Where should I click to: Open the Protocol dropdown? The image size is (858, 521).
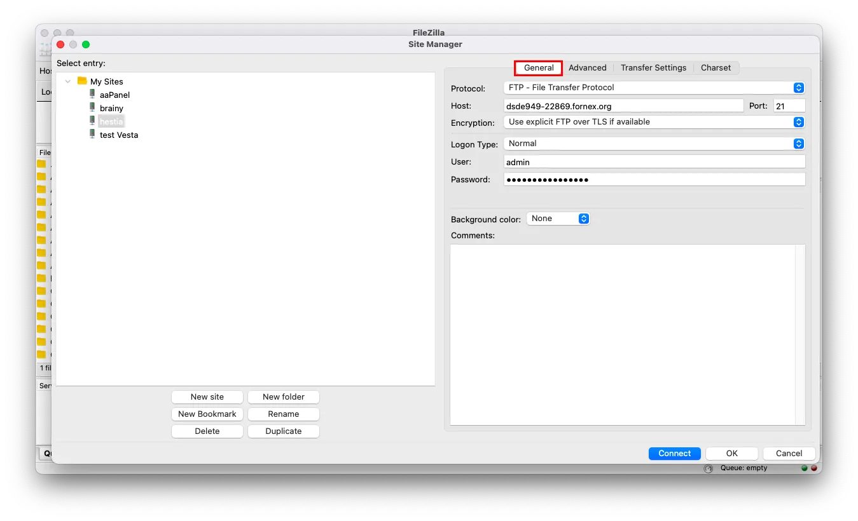coord(654,88)
